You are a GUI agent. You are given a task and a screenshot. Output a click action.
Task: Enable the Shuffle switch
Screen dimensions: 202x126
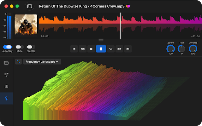[31, 47]
